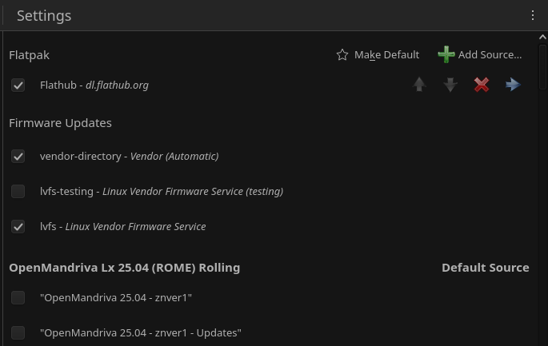The image size is (548, 346).
Task: Select lvfs-testing Linux Vendor Firmware Service row
Action: click(x=162, y=191)
